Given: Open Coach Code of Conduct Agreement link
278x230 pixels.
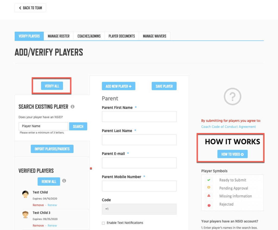Looking at the screenshot, I should (x=228, y=127).
